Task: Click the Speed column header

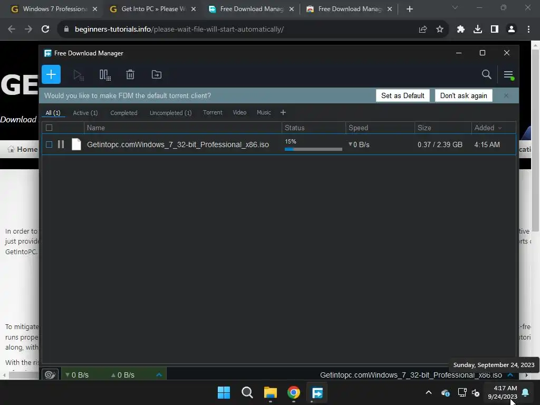Action: coord(380,128)
